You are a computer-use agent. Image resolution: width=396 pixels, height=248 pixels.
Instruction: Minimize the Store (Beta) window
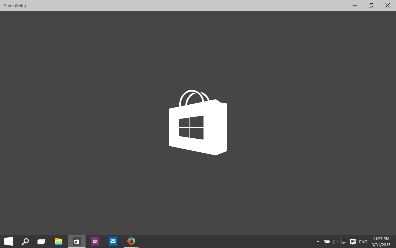355,6
